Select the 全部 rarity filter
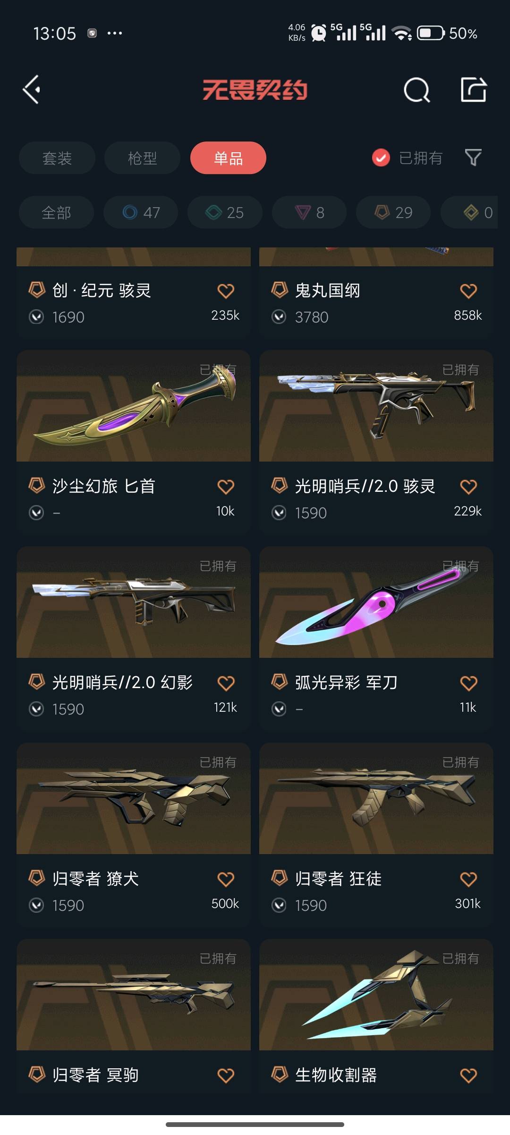 click(x=56, y=212)
